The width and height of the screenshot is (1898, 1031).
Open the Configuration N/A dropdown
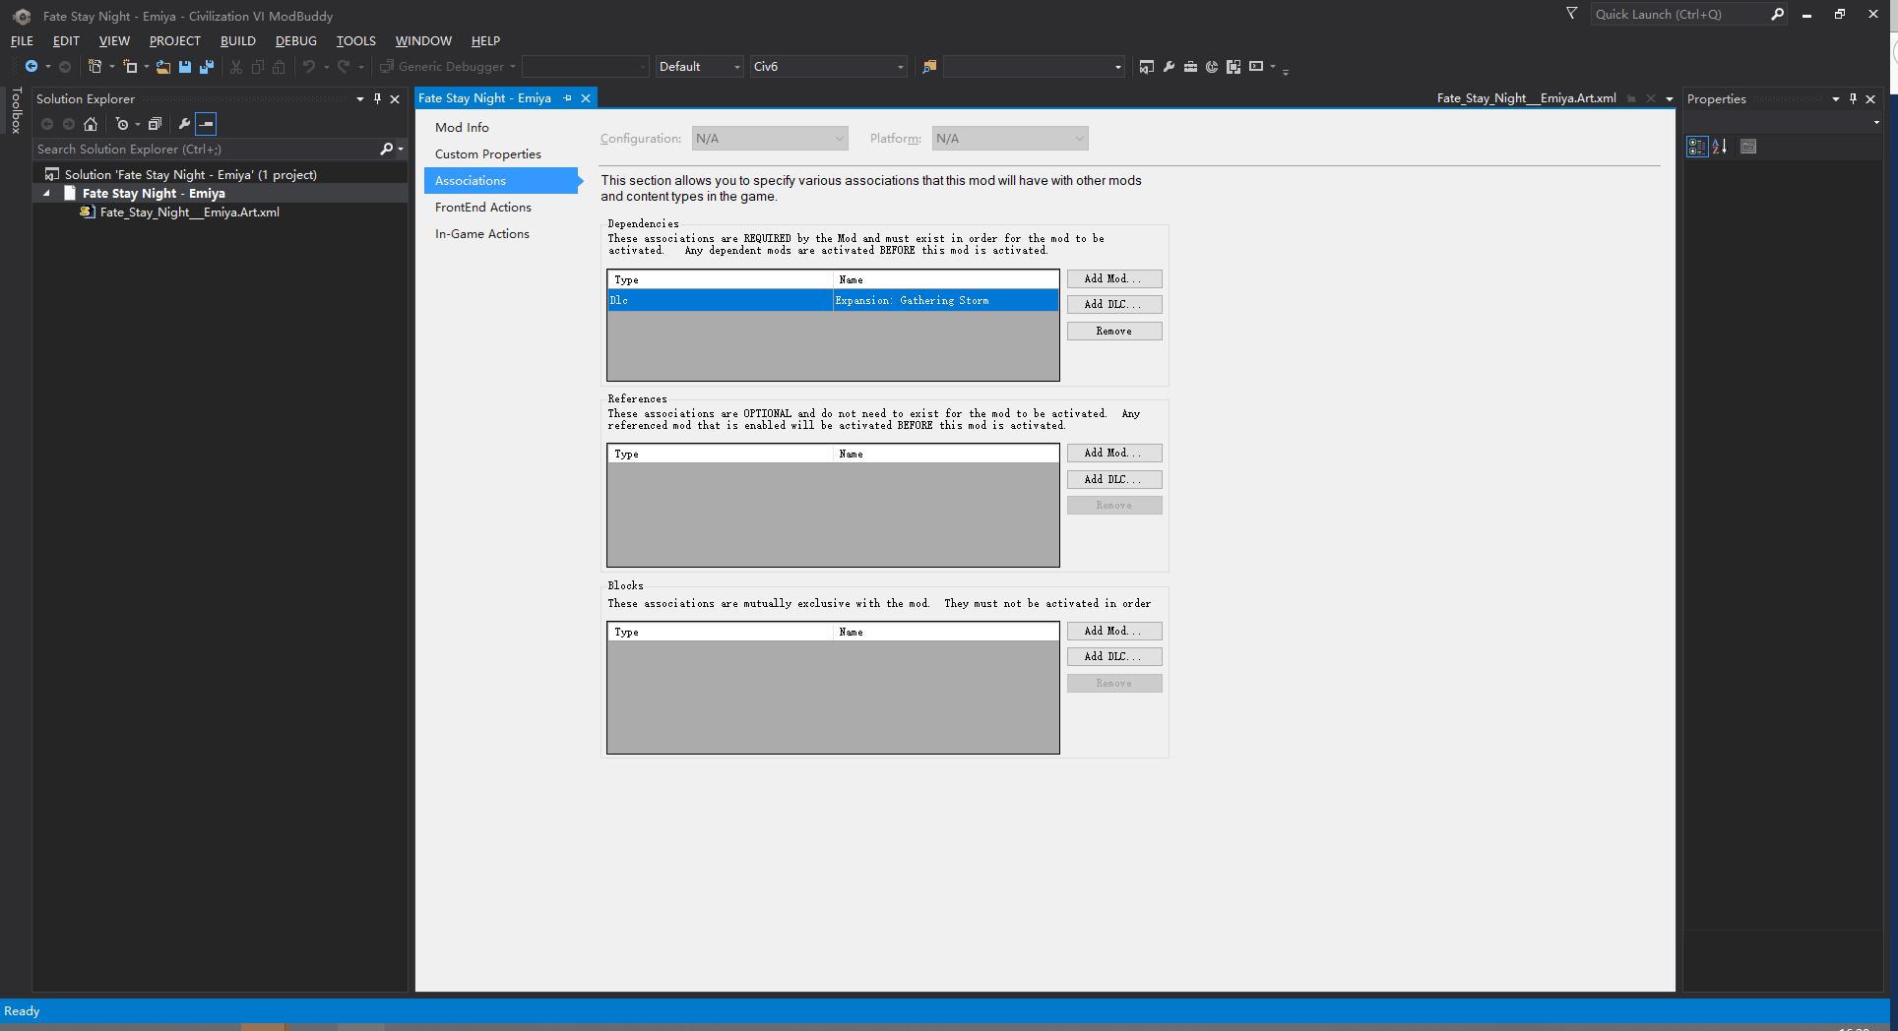pyautogui.click(x=770, y=139)
